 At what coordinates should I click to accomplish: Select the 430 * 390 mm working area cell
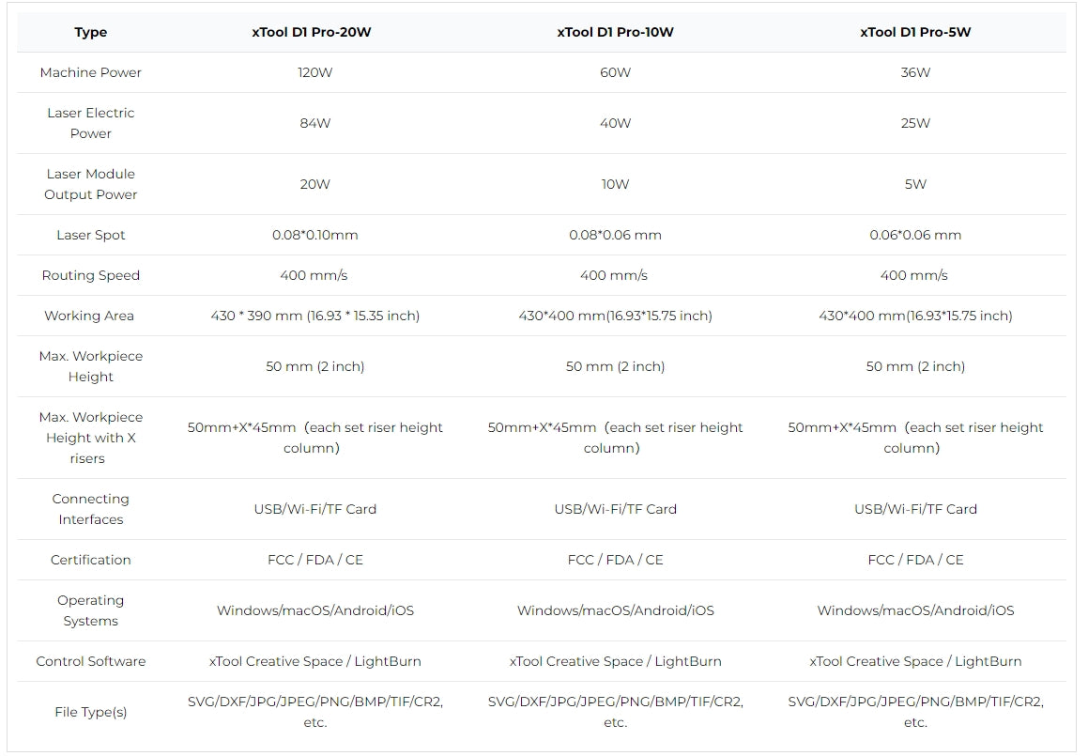[315, 316]
